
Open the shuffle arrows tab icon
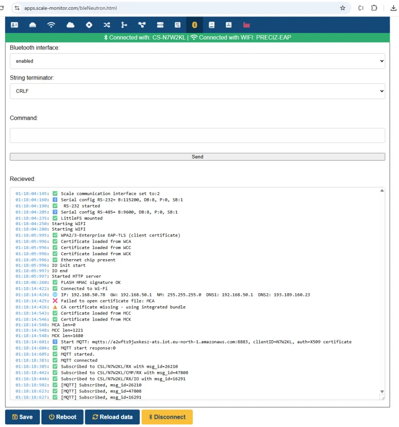(107, 25)
